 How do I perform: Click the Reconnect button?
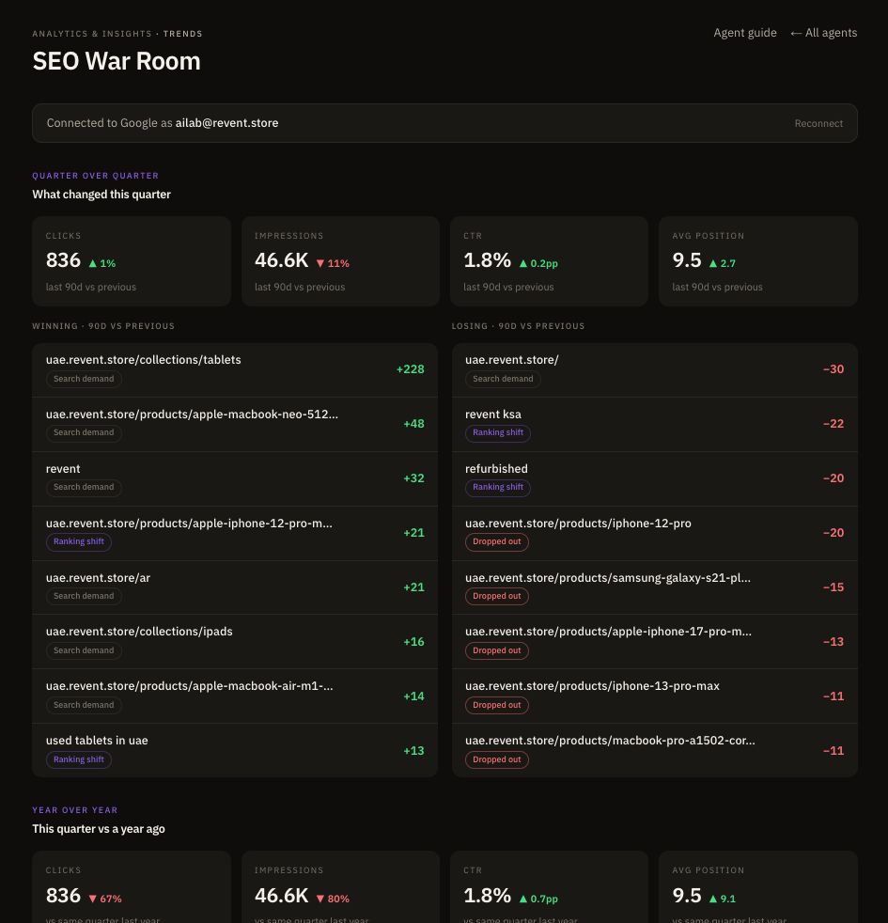point(818,124)
